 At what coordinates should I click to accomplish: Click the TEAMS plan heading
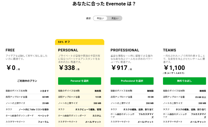[x=170, y=50]
